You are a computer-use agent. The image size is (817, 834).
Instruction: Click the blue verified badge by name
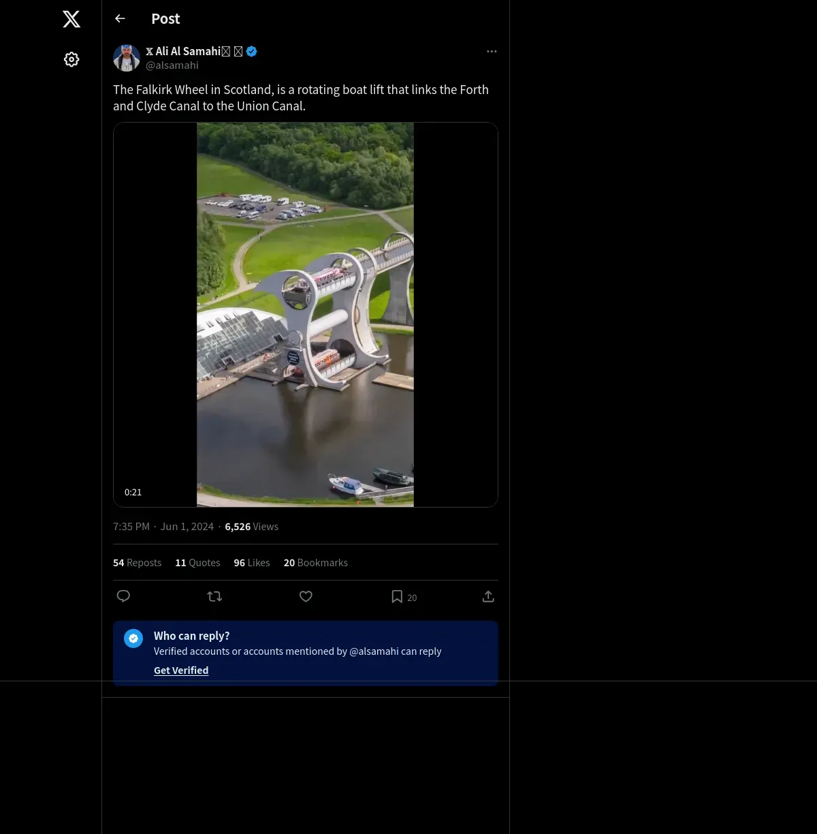[x=252, y=51]
